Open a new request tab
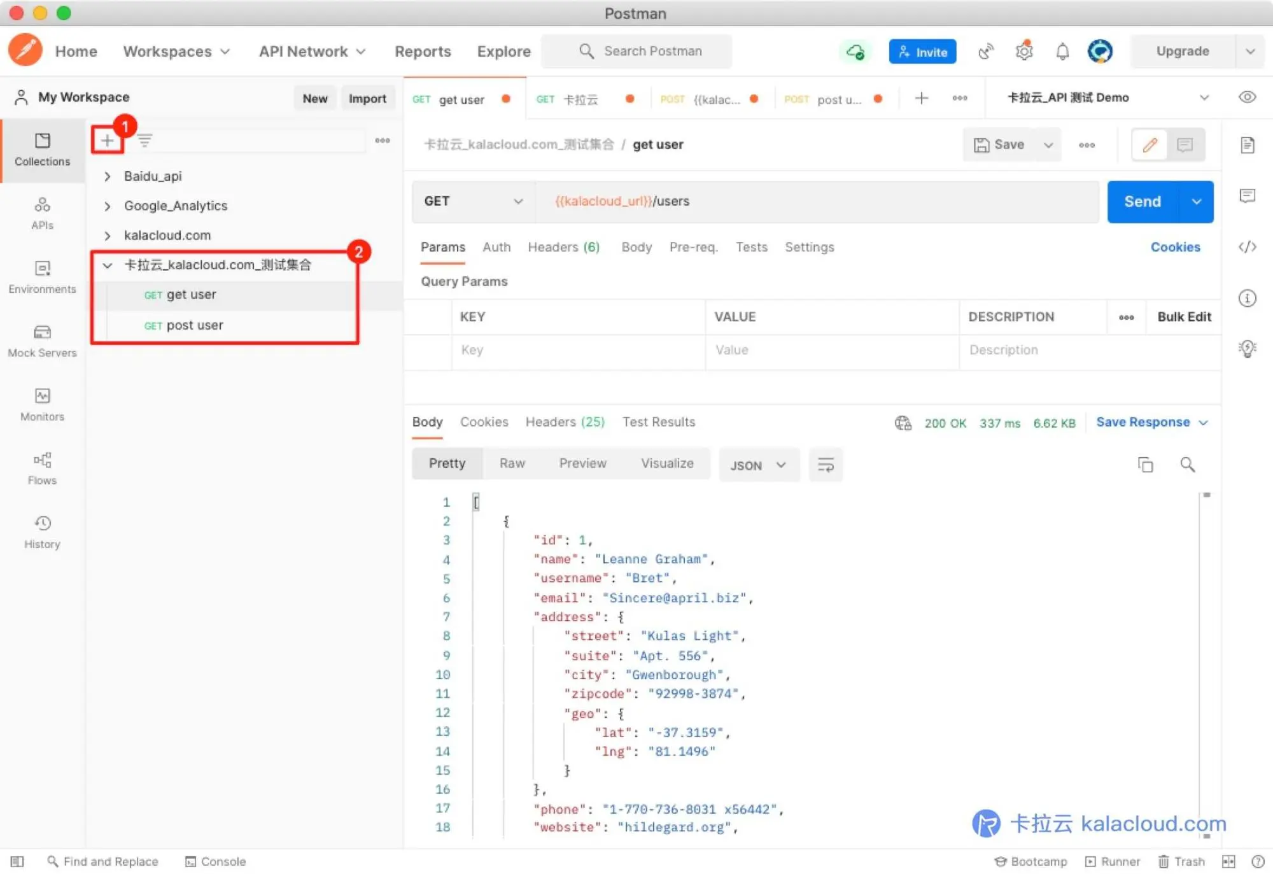The image size is (1273, 874). (921, 98)
